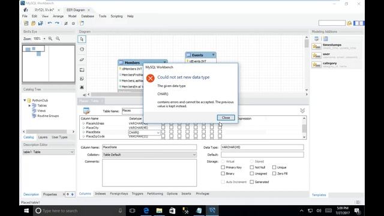Click the Close button in the error dialog

[x=226, y=118]
